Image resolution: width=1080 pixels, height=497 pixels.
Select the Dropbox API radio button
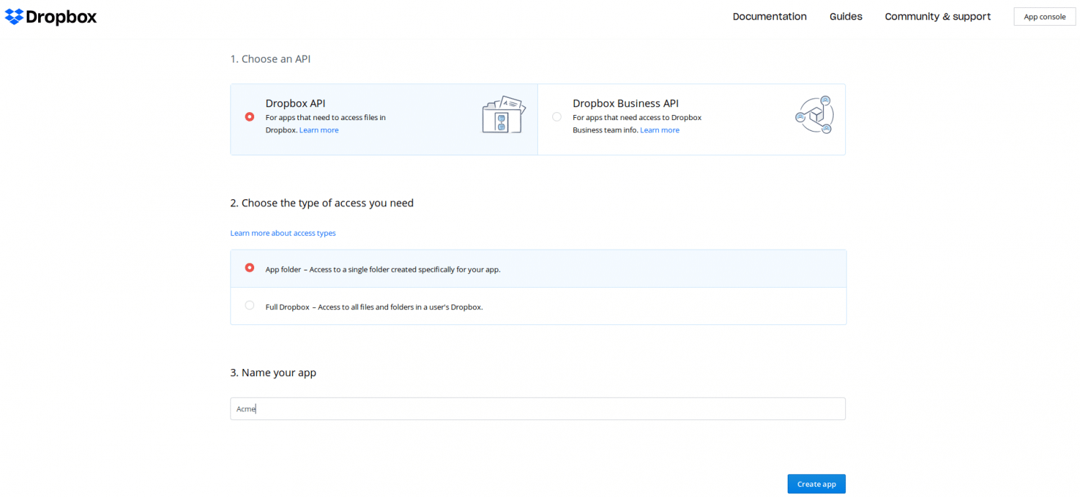pos(250,117)
